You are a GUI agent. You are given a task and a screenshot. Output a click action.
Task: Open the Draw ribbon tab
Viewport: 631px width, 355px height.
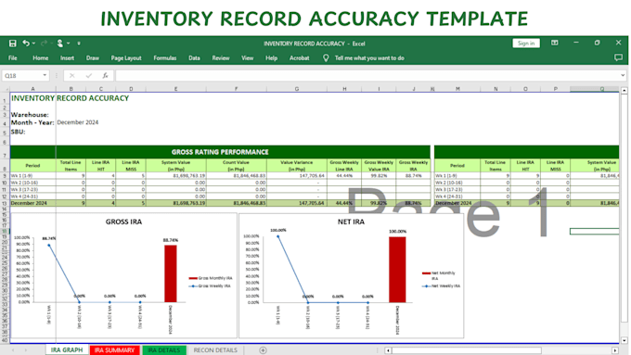tap(93, 57)
